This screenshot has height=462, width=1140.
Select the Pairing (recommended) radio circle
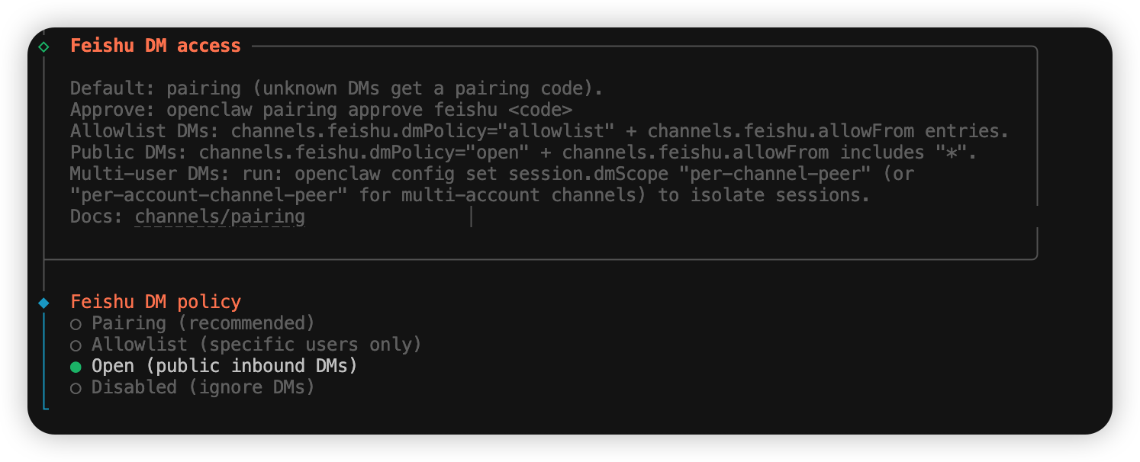pyautogui.click(x=76, y=324)
